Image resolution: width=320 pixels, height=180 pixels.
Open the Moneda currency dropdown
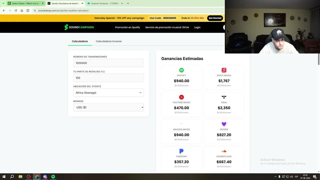(108, 107)
